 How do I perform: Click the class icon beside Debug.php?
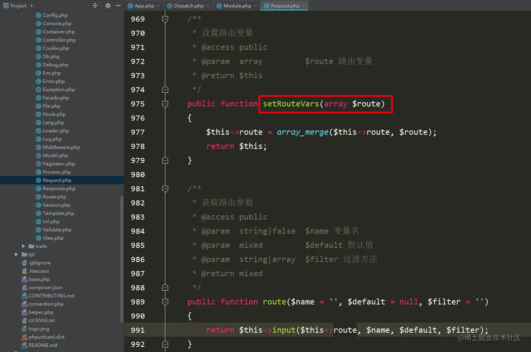coord(38,65)
